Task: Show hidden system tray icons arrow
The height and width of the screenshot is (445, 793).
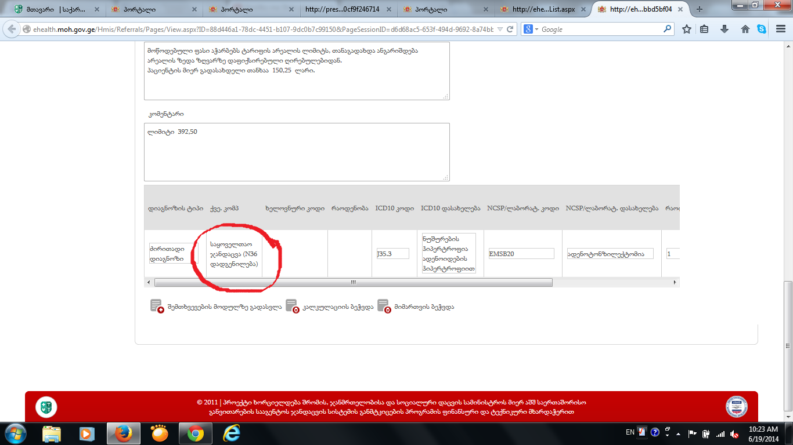Action: click(x=668, y=433)
